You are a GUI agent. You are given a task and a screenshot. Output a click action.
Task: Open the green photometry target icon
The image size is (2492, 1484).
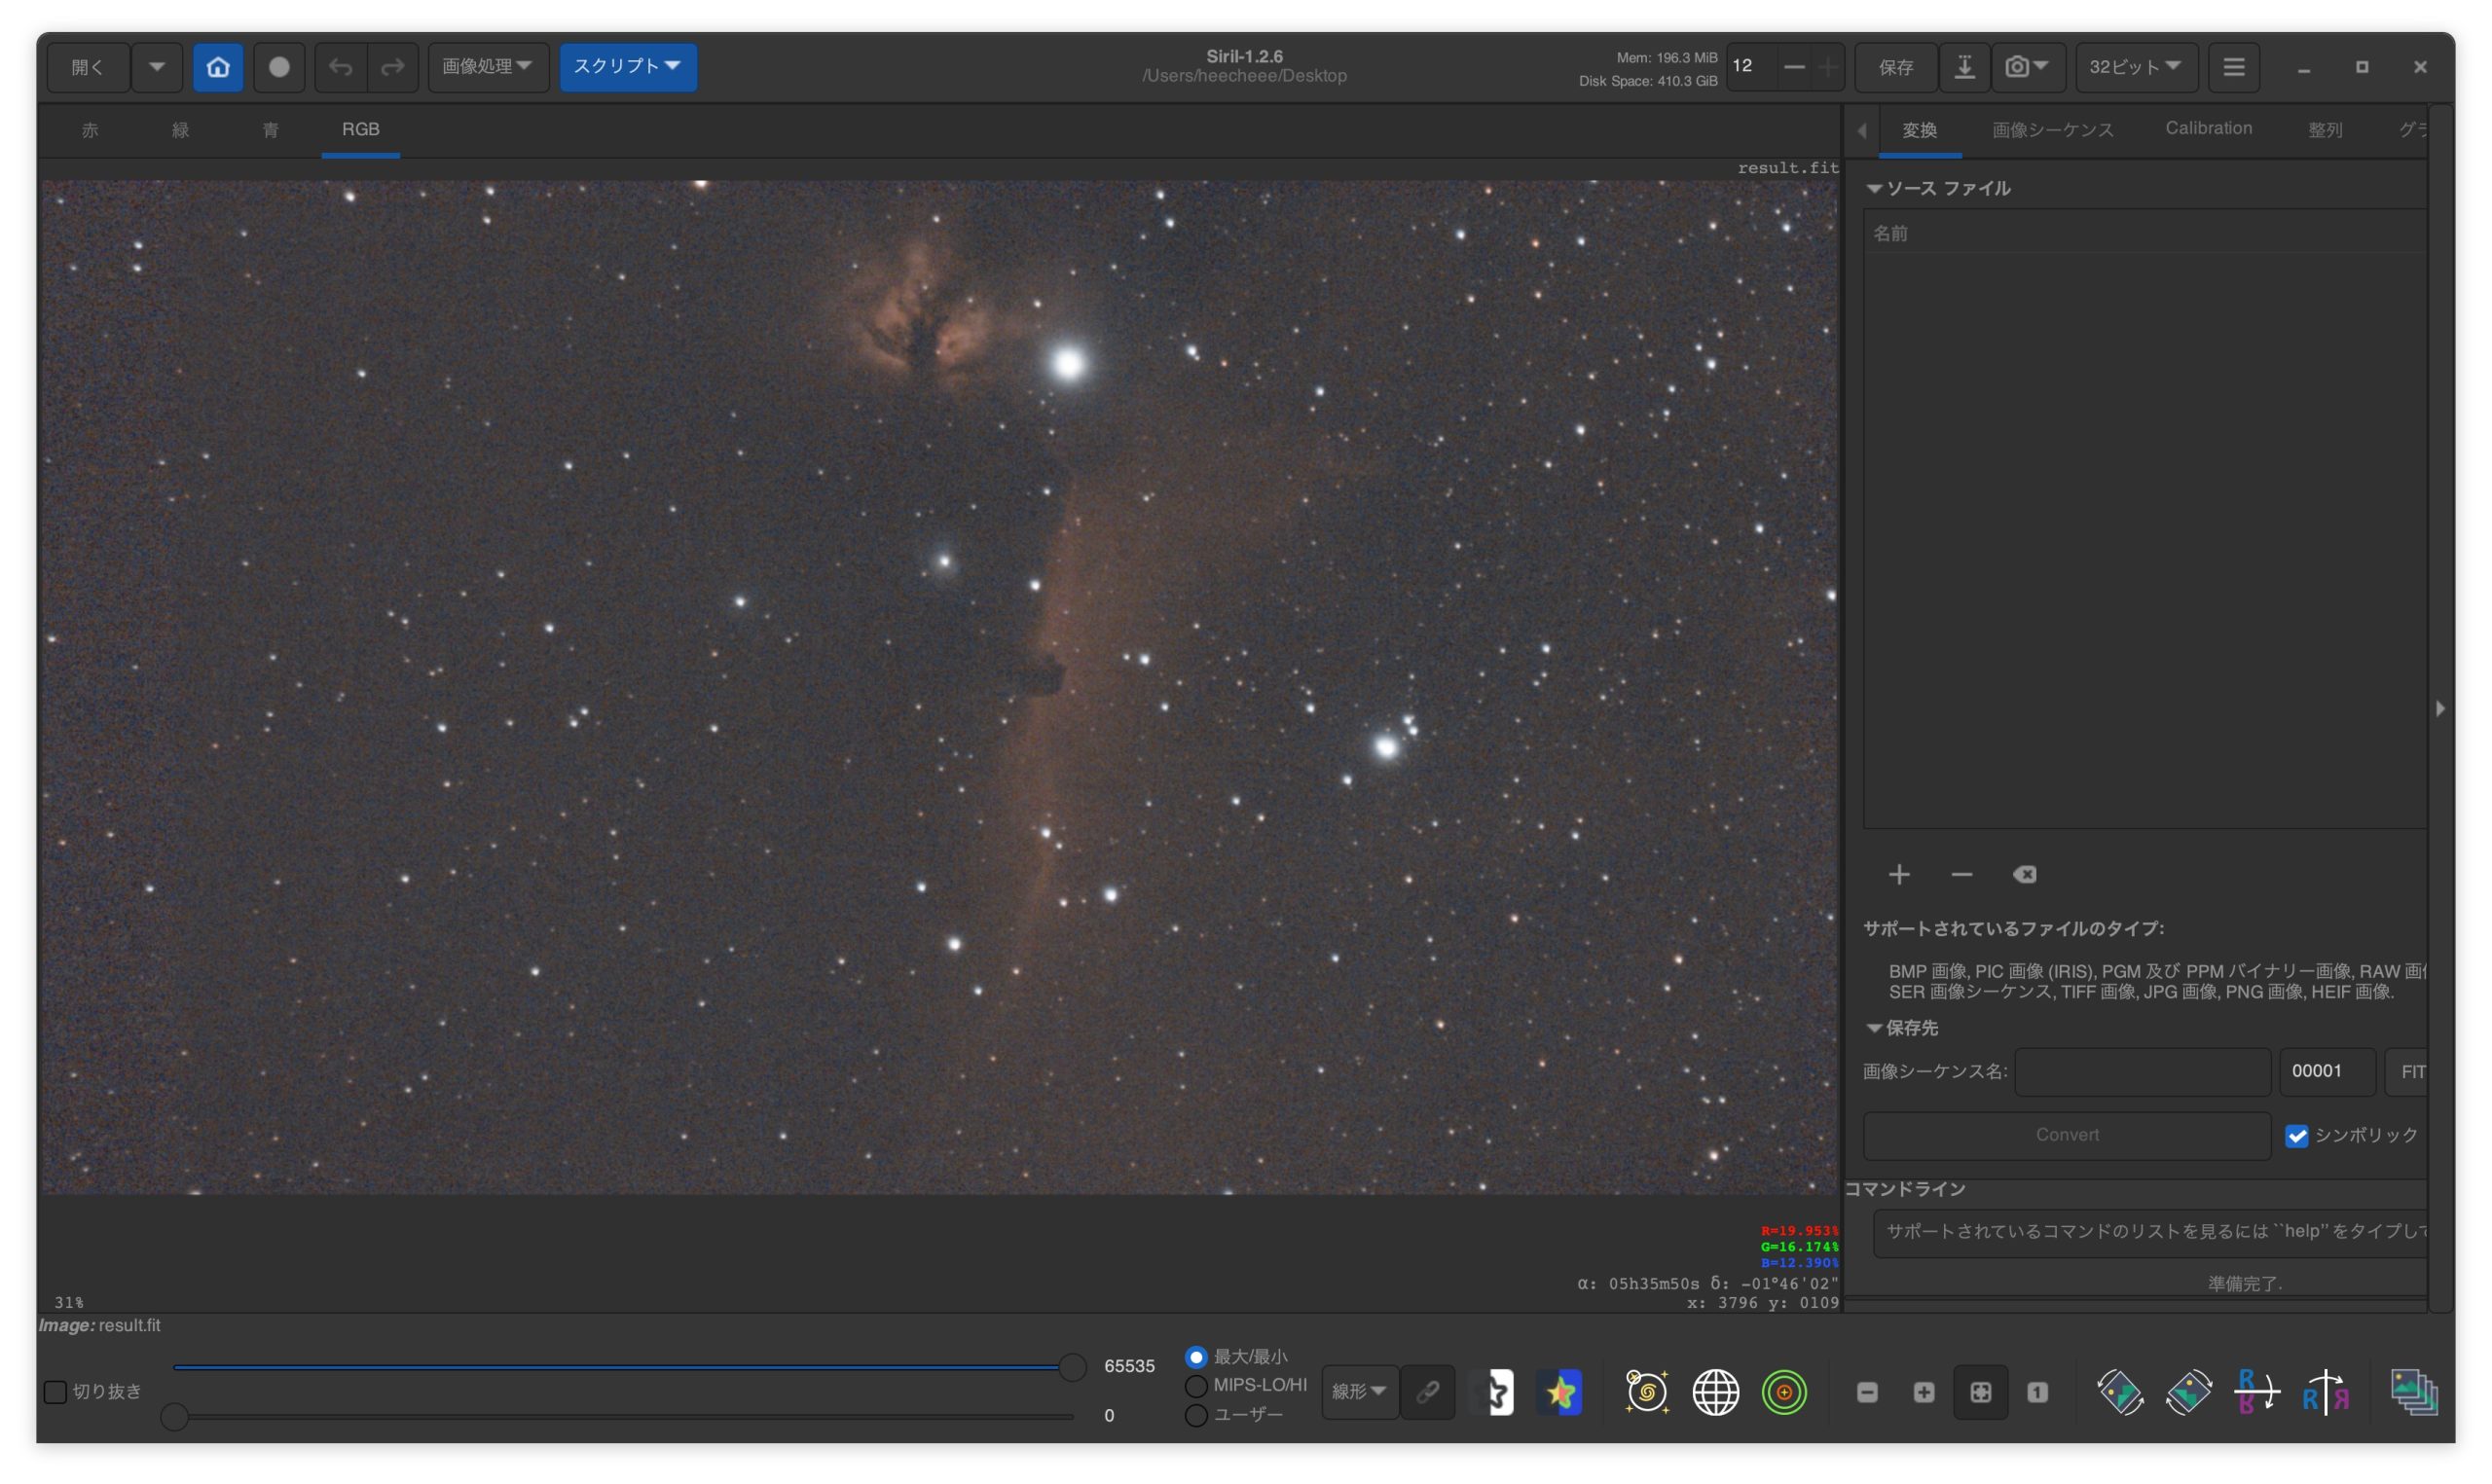[1783, 1392]
